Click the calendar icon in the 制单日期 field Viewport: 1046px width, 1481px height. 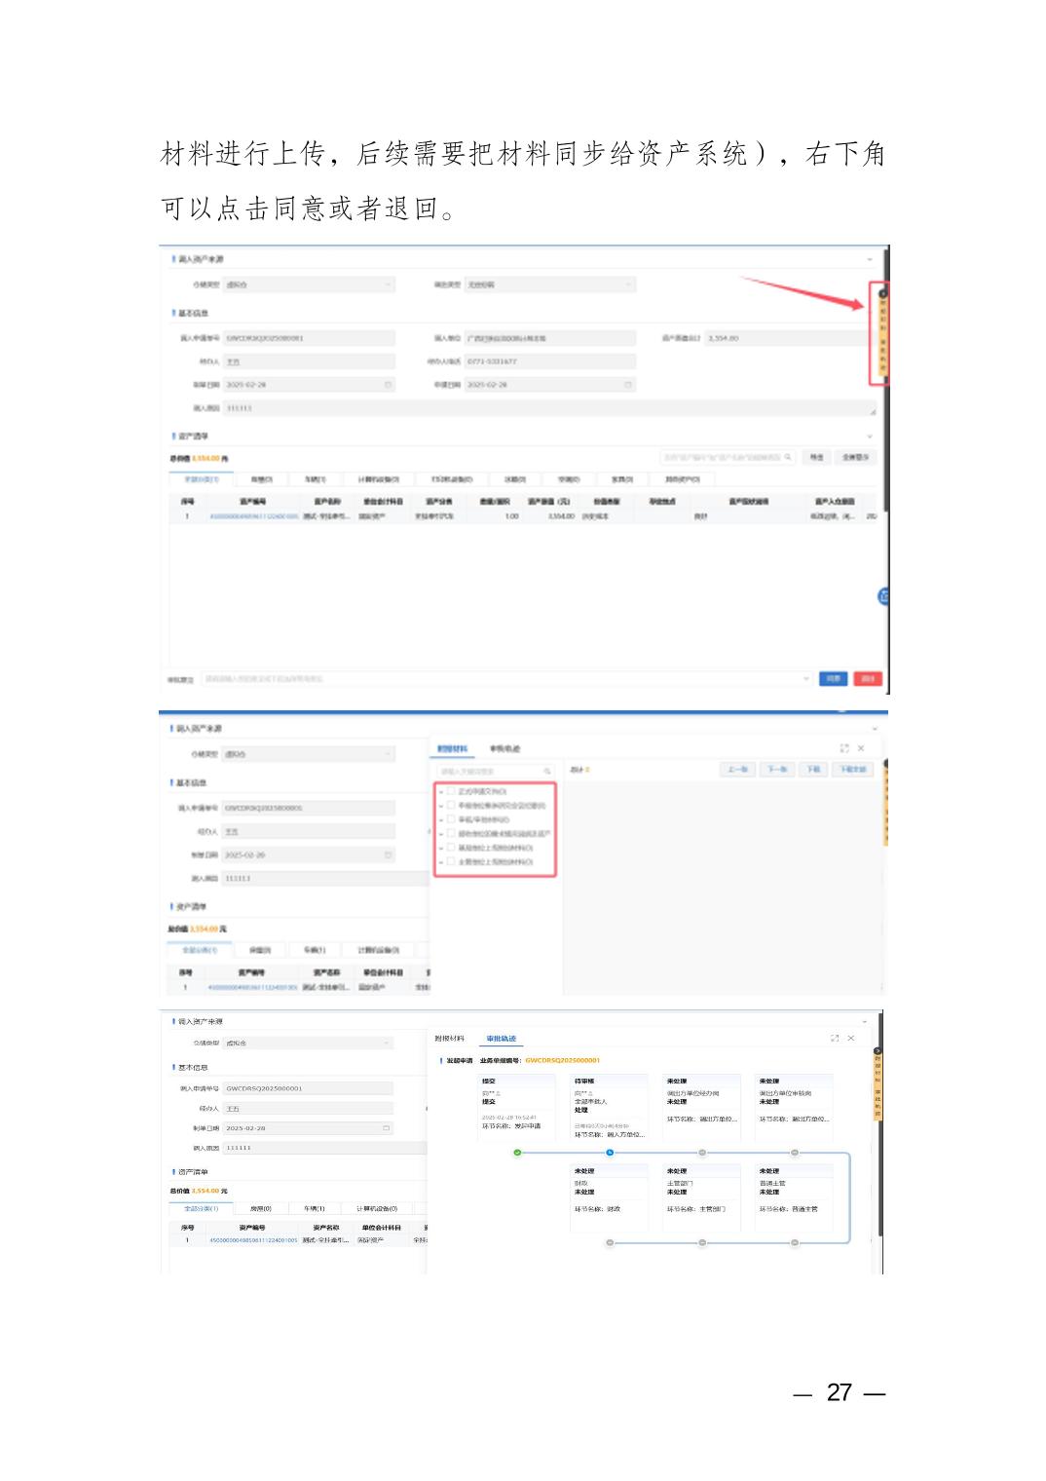388,385
